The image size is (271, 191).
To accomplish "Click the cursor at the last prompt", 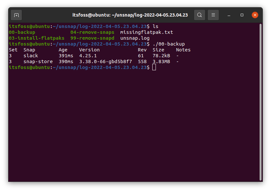I will 154,67.
